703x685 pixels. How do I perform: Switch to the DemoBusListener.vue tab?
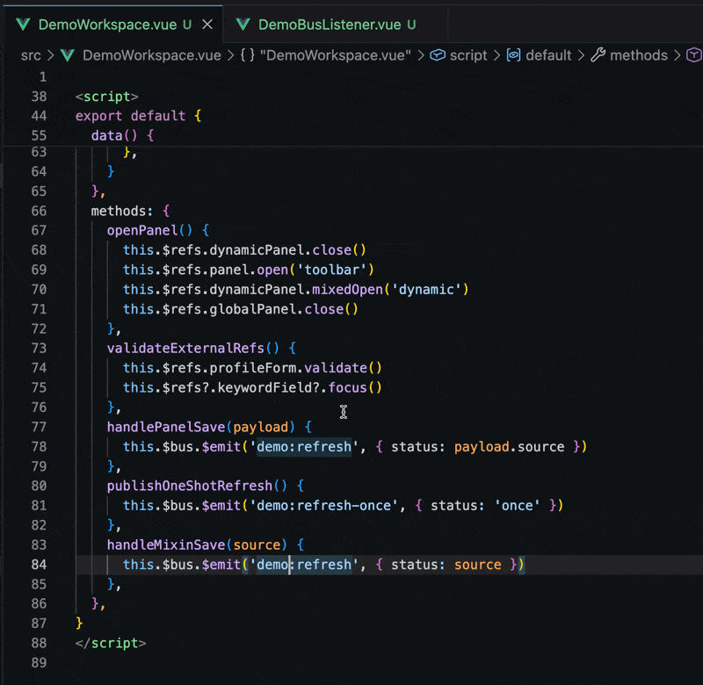pyautogui.click(x=330, y=25)
